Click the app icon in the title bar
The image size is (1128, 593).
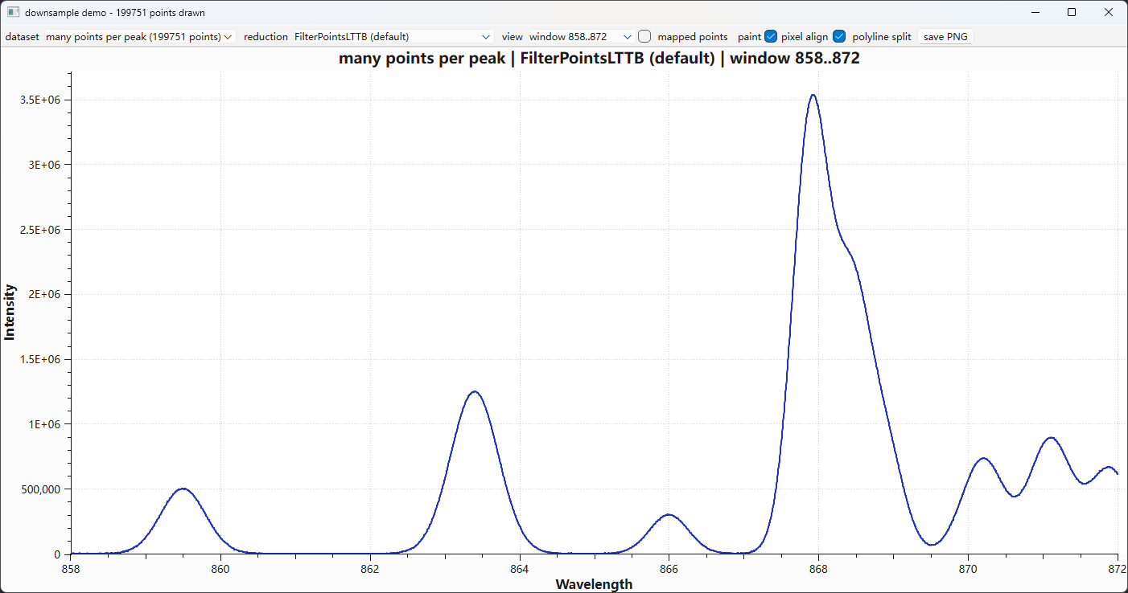click(x=12, y=12)
